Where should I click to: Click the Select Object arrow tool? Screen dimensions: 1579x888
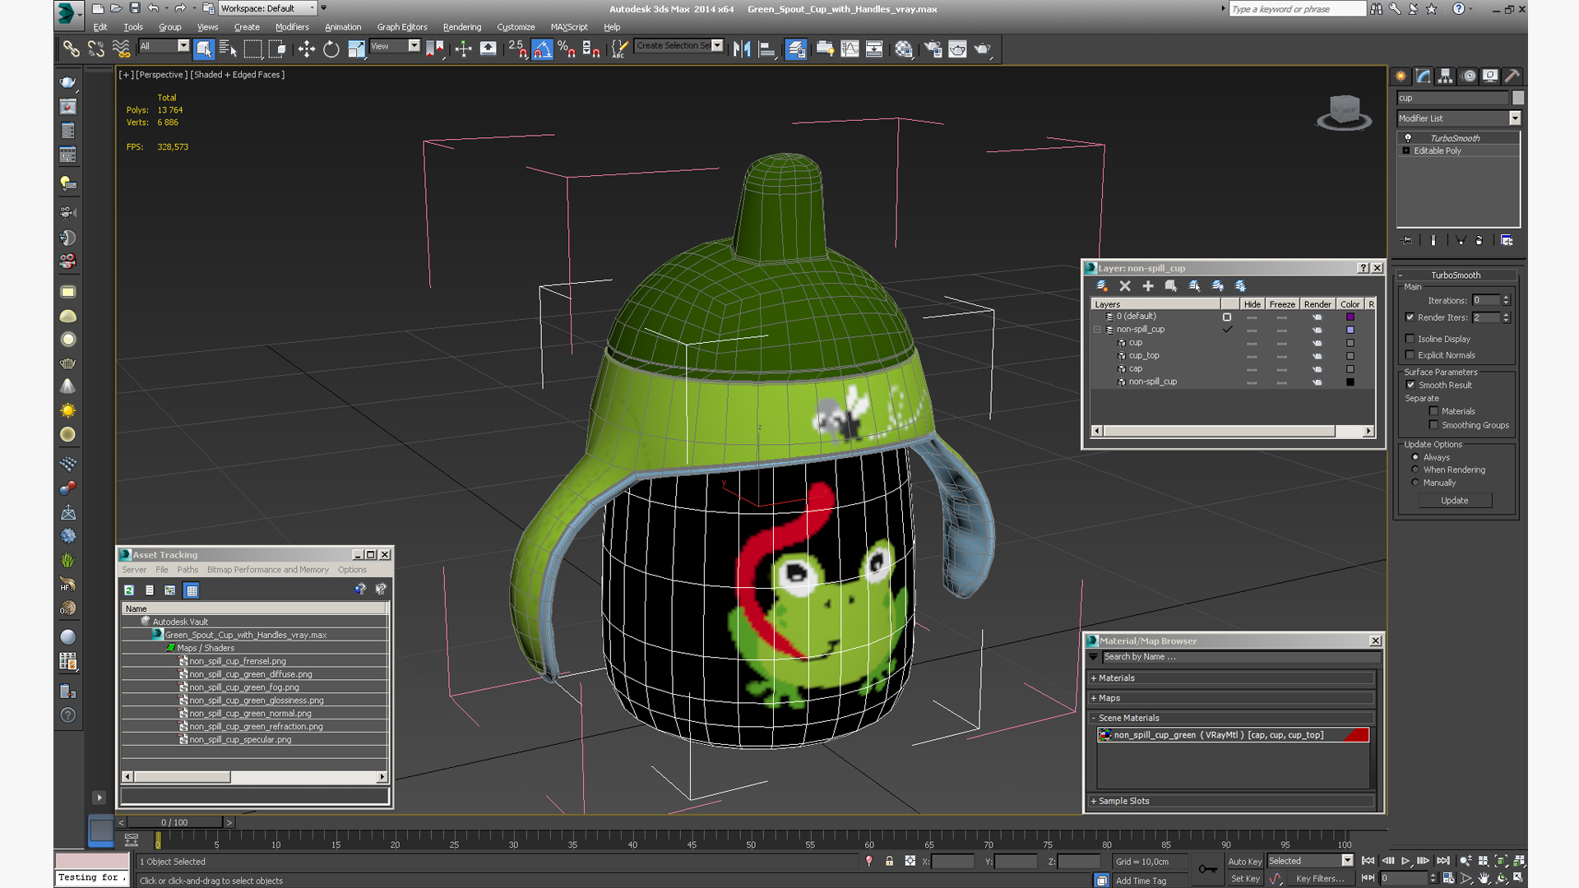point(204,49)
